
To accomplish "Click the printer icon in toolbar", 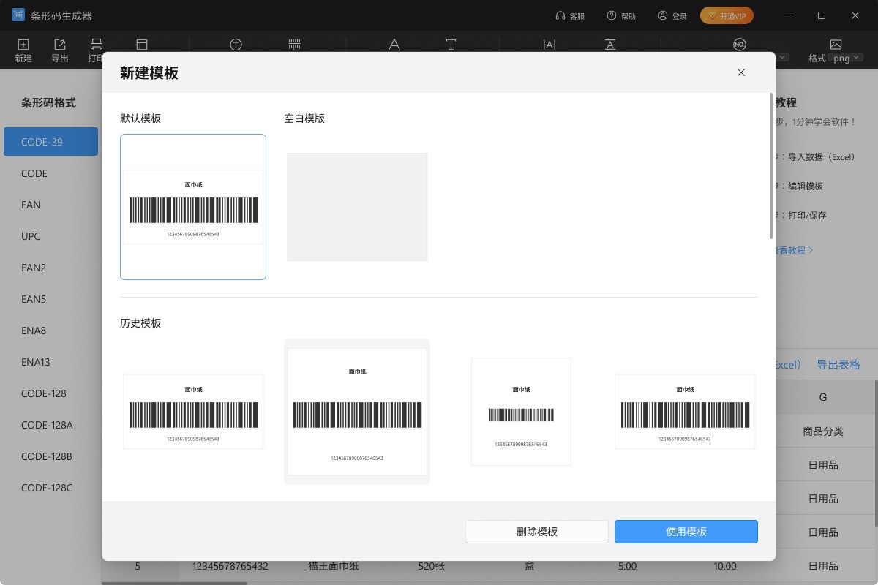I will tap(96, 45).
